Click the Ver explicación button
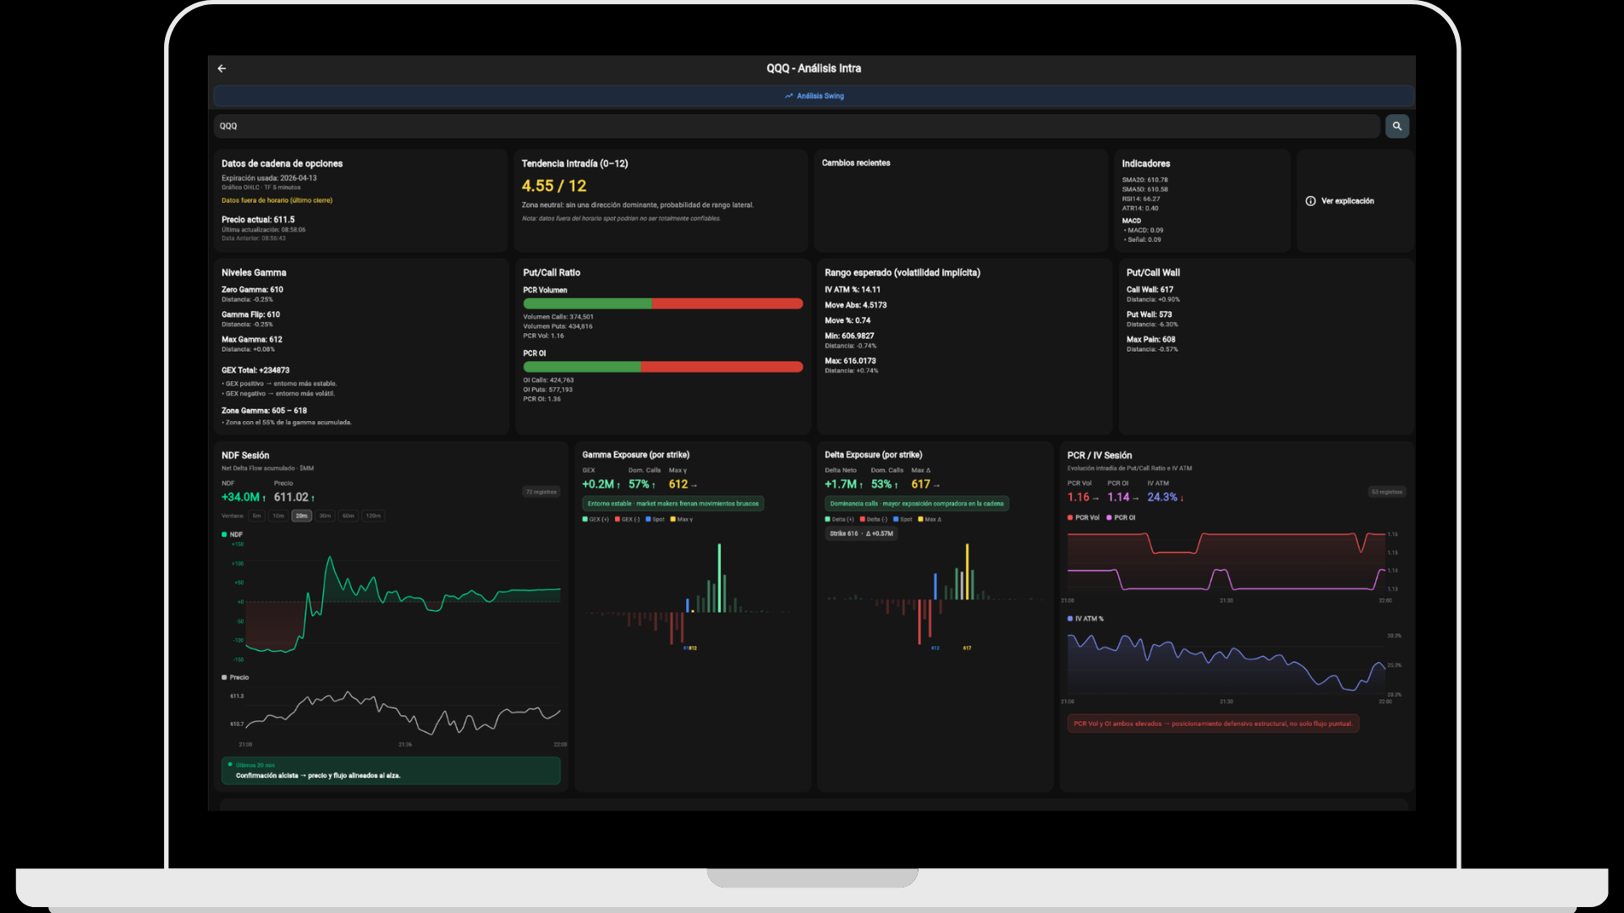This screenshot has width=1624, height=913. pos(1347,201)
